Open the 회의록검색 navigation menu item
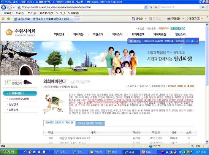 coord(138,34)
